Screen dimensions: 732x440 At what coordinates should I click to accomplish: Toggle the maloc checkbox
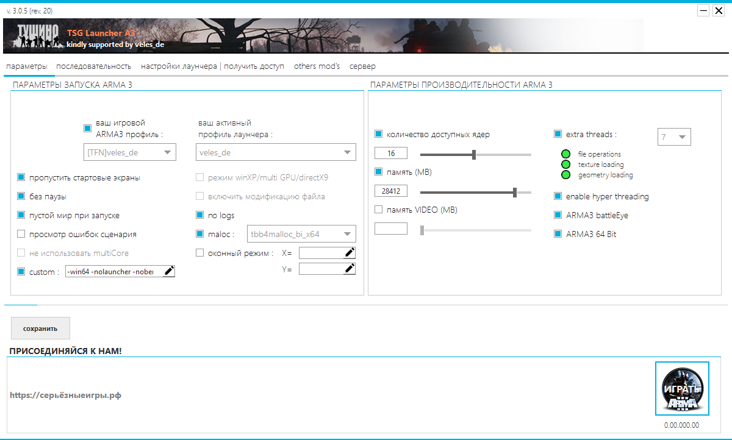point(199,233)
